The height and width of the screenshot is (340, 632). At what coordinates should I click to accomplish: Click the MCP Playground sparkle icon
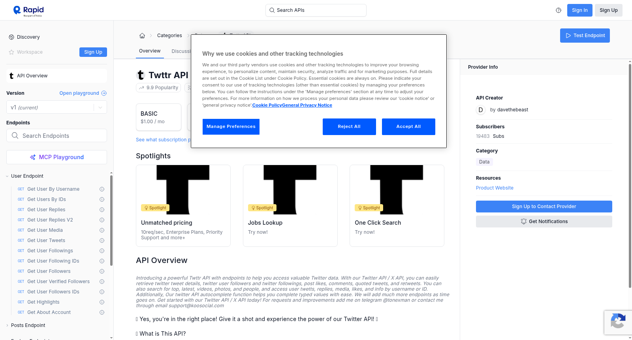point(33,157)
